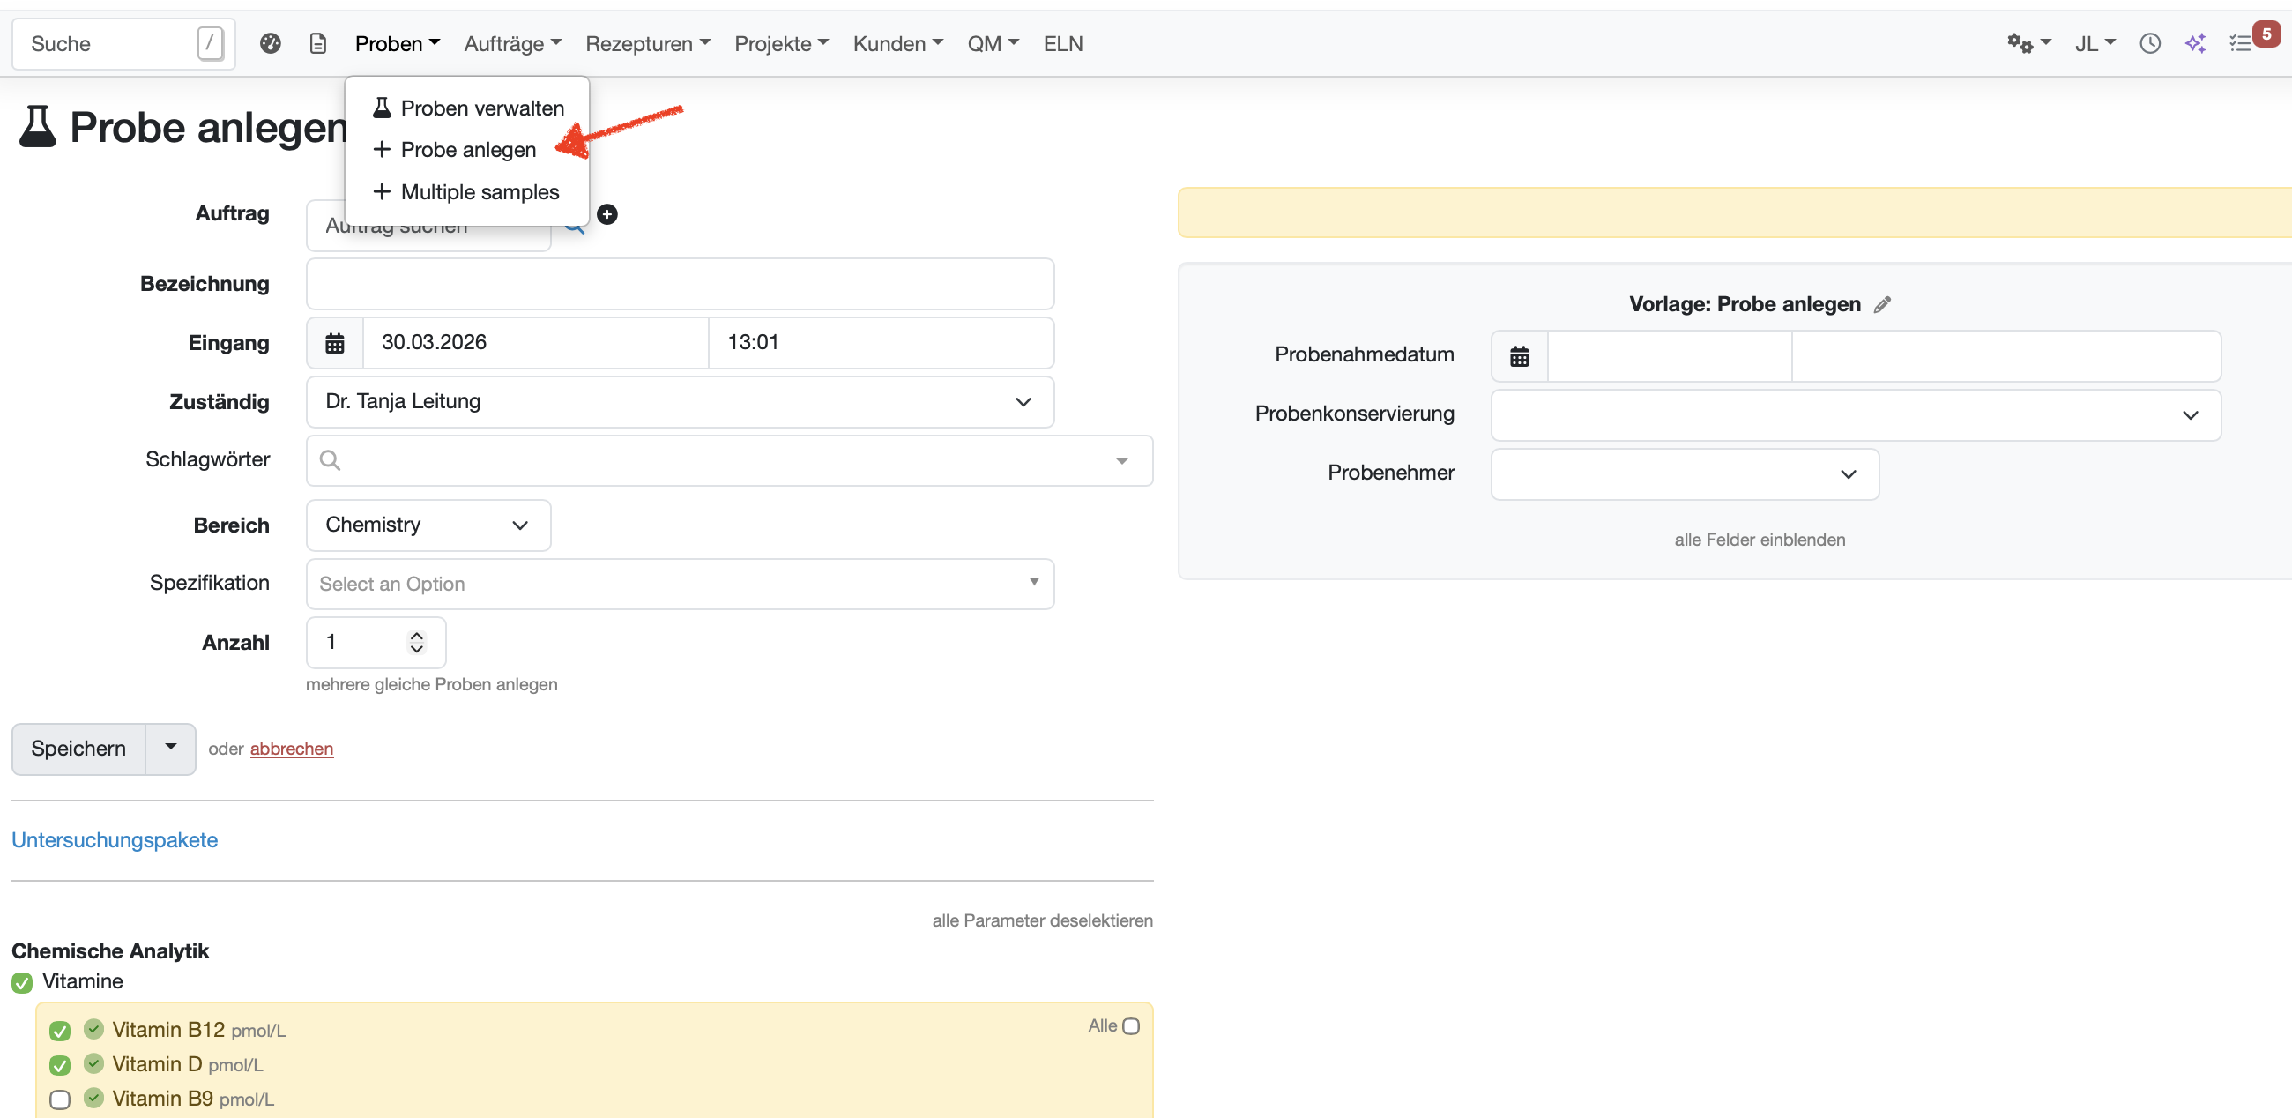This screenshot has height=1118, width=2292.
Task: Uncheck the Vitamin B12 checkbox
Action: [x=60, y=1031]
